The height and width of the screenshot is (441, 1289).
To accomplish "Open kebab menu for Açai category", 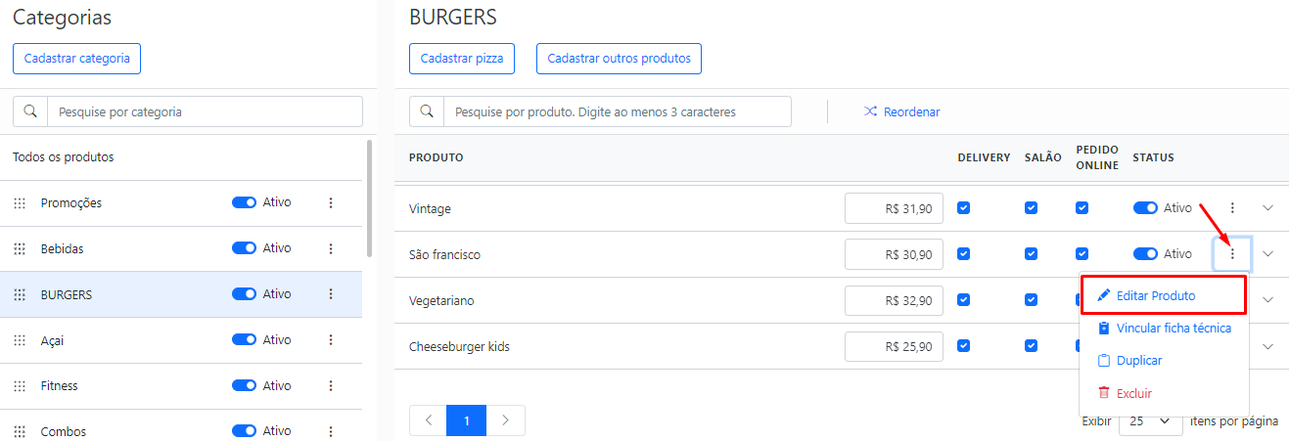I will click(x=331, y=340).
